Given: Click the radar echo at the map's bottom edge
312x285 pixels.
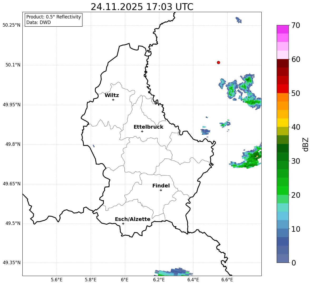Looking at the screenshot, I should (173, 272).
